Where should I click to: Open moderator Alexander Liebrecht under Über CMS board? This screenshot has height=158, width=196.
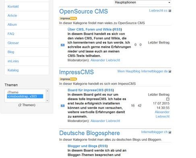(x=105, y=60)
